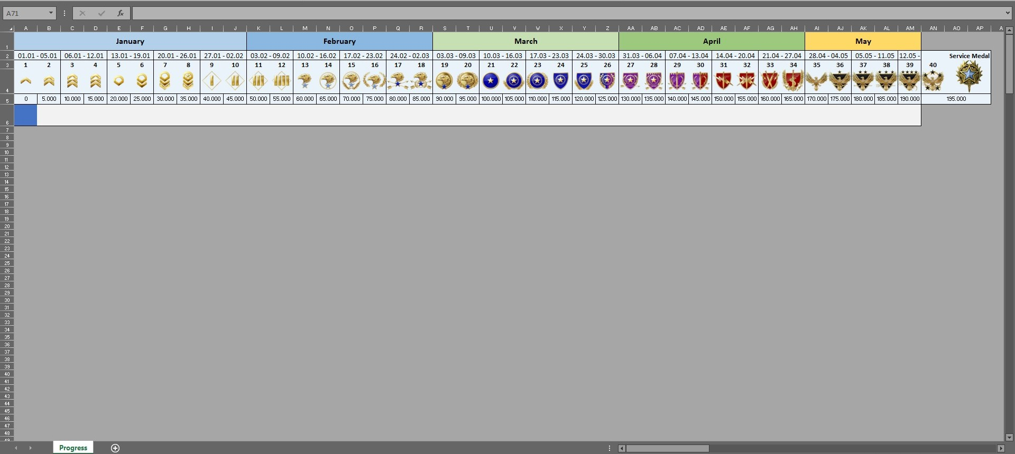
Task: Click the winged badge under rank 35
Action: [x=816, y=81]
